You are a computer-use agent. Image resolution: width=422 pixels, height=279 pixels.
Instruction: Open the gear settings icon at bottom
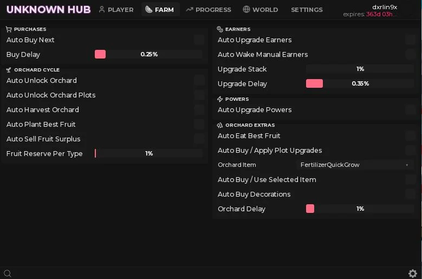412,274
